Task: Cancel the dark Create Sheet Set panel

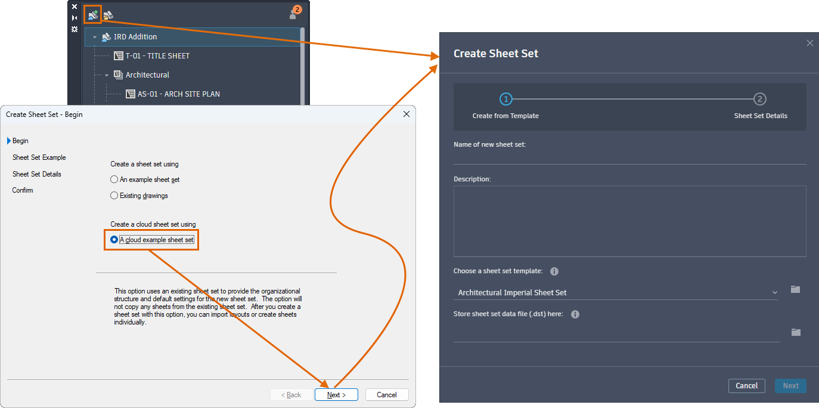Action: (746, 386)
